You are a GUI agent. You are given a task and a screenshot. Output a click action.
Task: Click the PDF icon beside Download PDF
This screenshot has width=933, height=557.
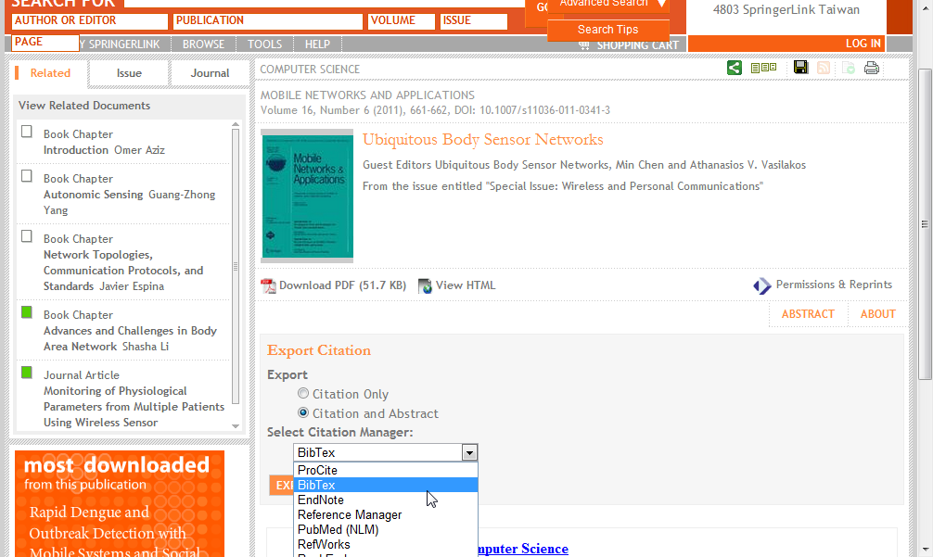(268, 286)
